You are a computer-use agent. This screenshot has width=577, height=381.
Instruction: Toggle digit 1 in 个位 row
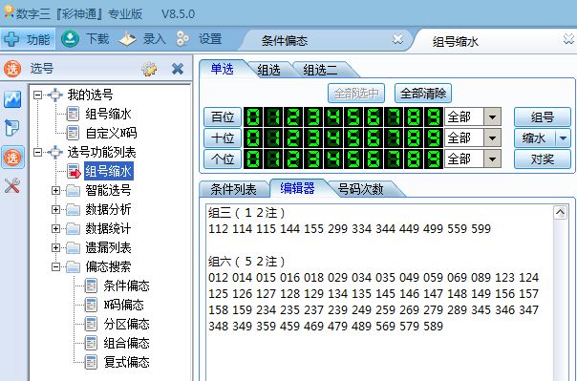tap(273, 159)
